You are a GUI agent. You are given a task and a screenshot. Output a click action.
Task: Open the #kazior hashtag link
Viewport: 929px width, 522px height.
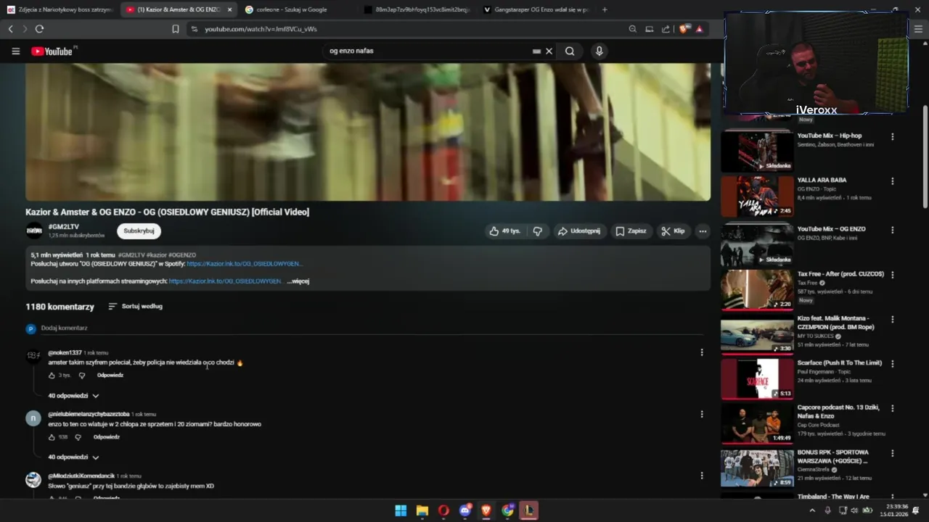pos(156,255)
